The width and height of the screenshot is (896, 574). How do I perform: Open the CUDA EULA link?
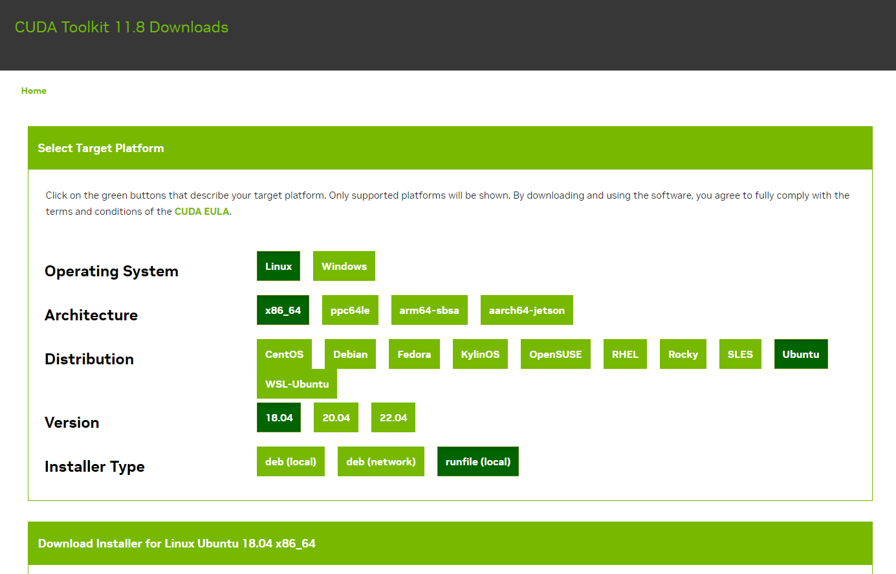point(202,212)
